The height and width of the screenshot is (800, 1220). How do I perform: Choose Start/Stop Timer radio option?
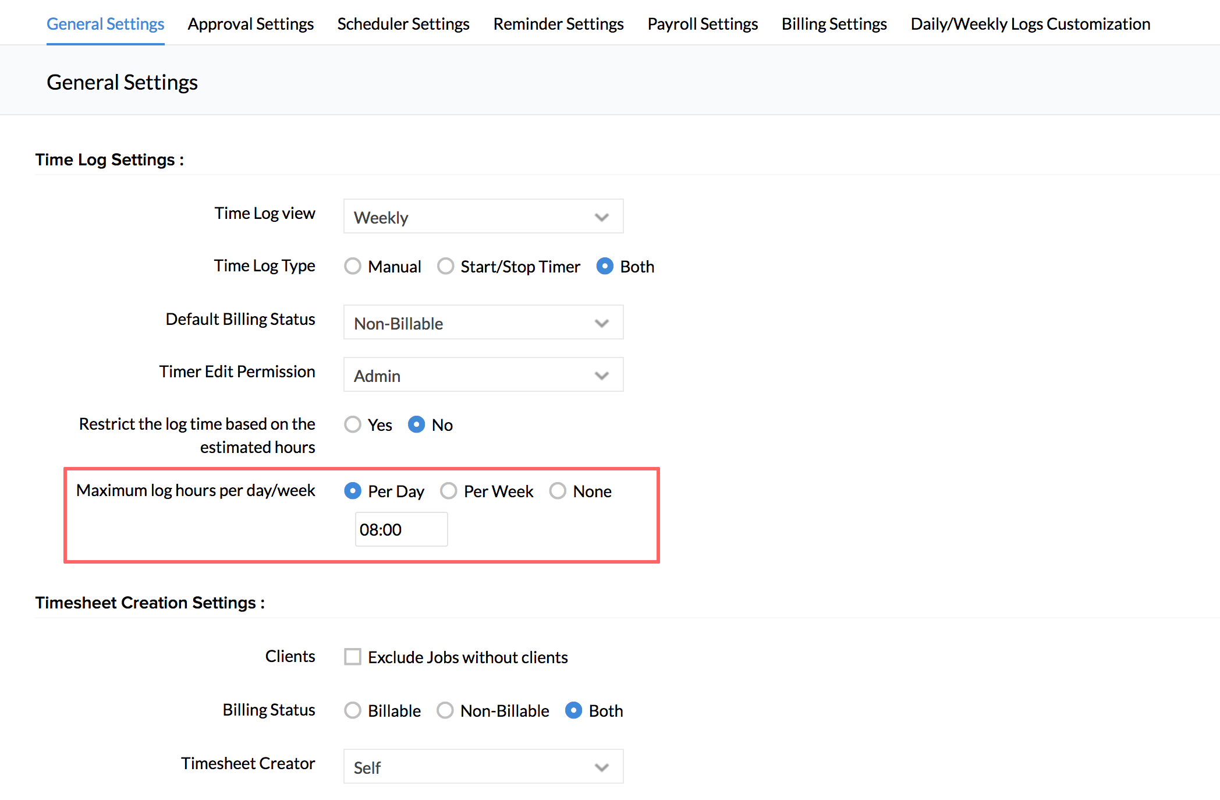coord(446,266)
